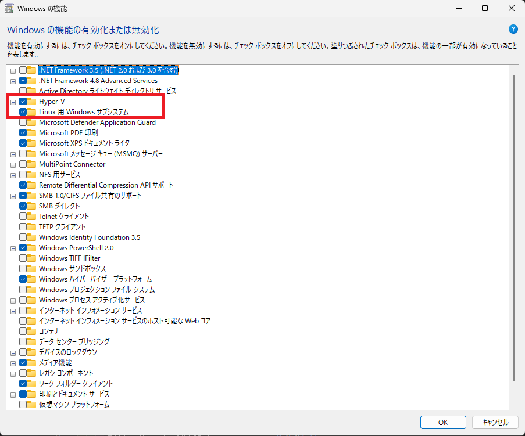Check the 仮想マシン プラットフォーム checkbox
Viewport: 525px width, 436px height.
tap(23, 404)
